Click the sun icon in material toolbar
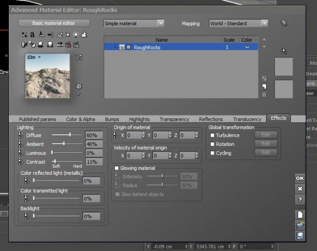 tap(76, 35)
